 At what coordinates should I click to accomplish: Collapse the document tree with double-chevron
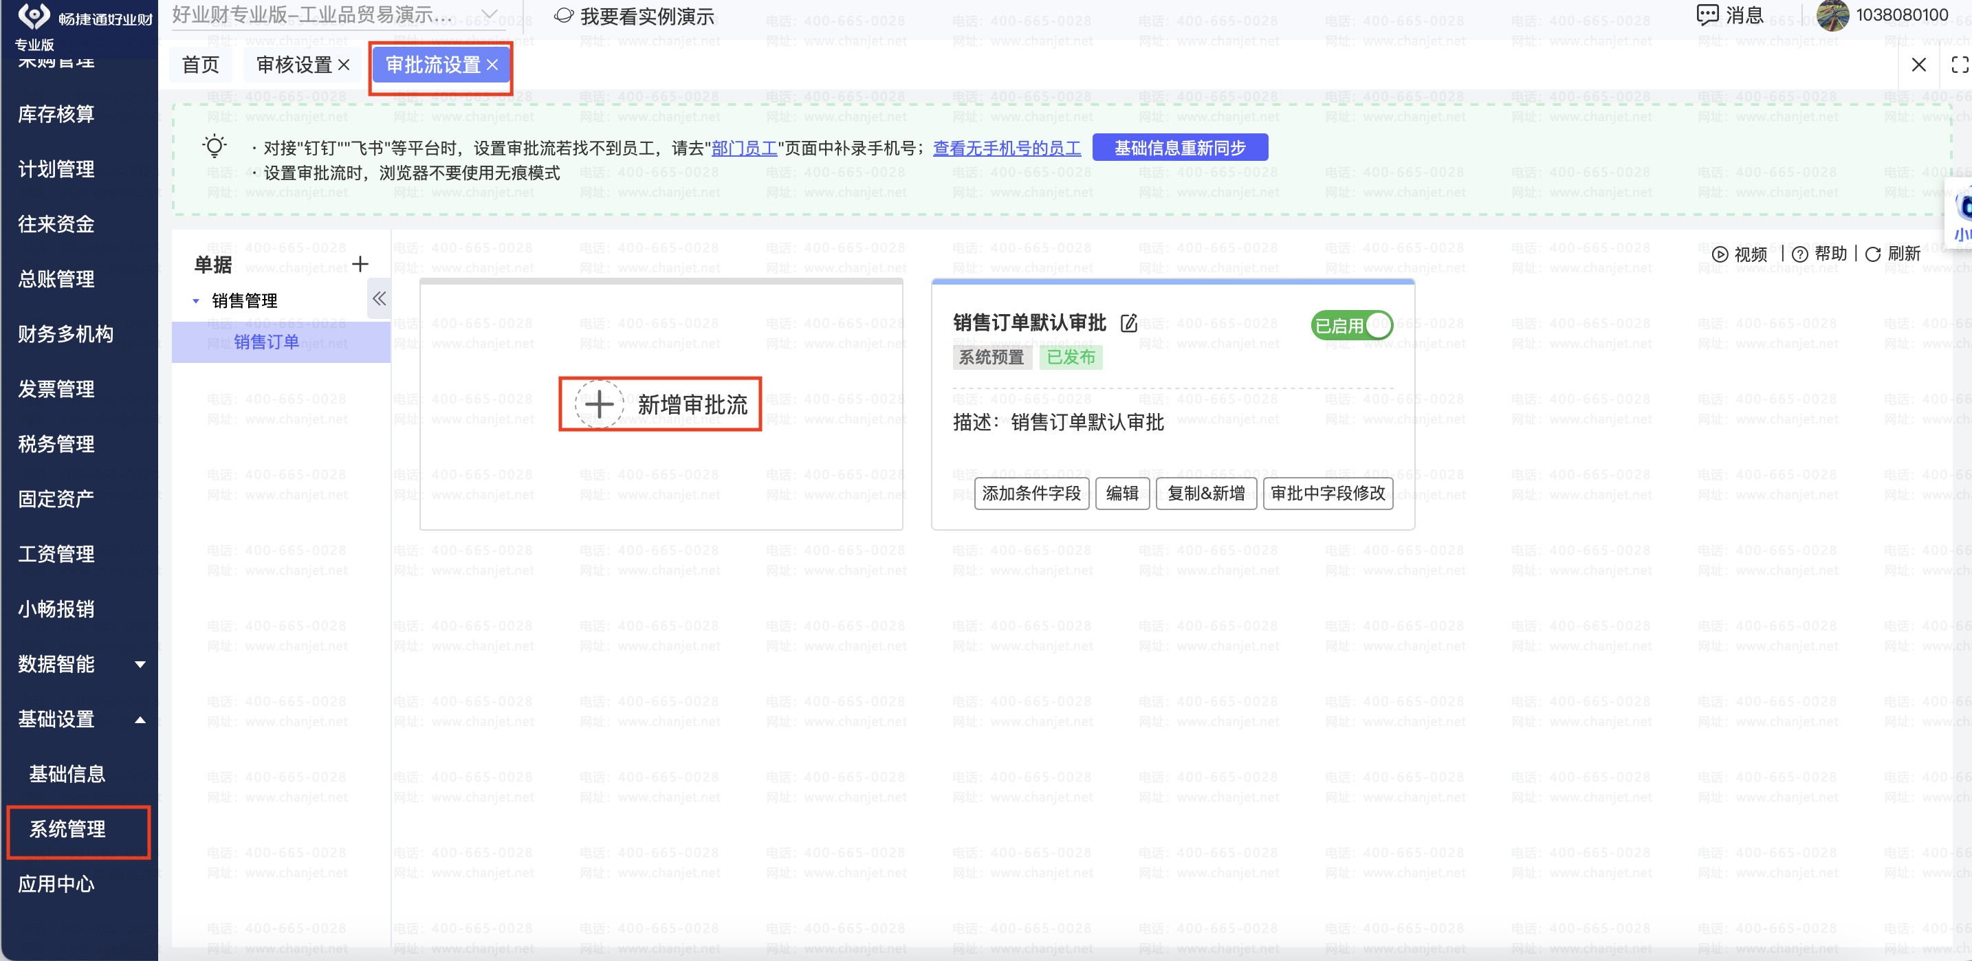[x=379, y=299]
